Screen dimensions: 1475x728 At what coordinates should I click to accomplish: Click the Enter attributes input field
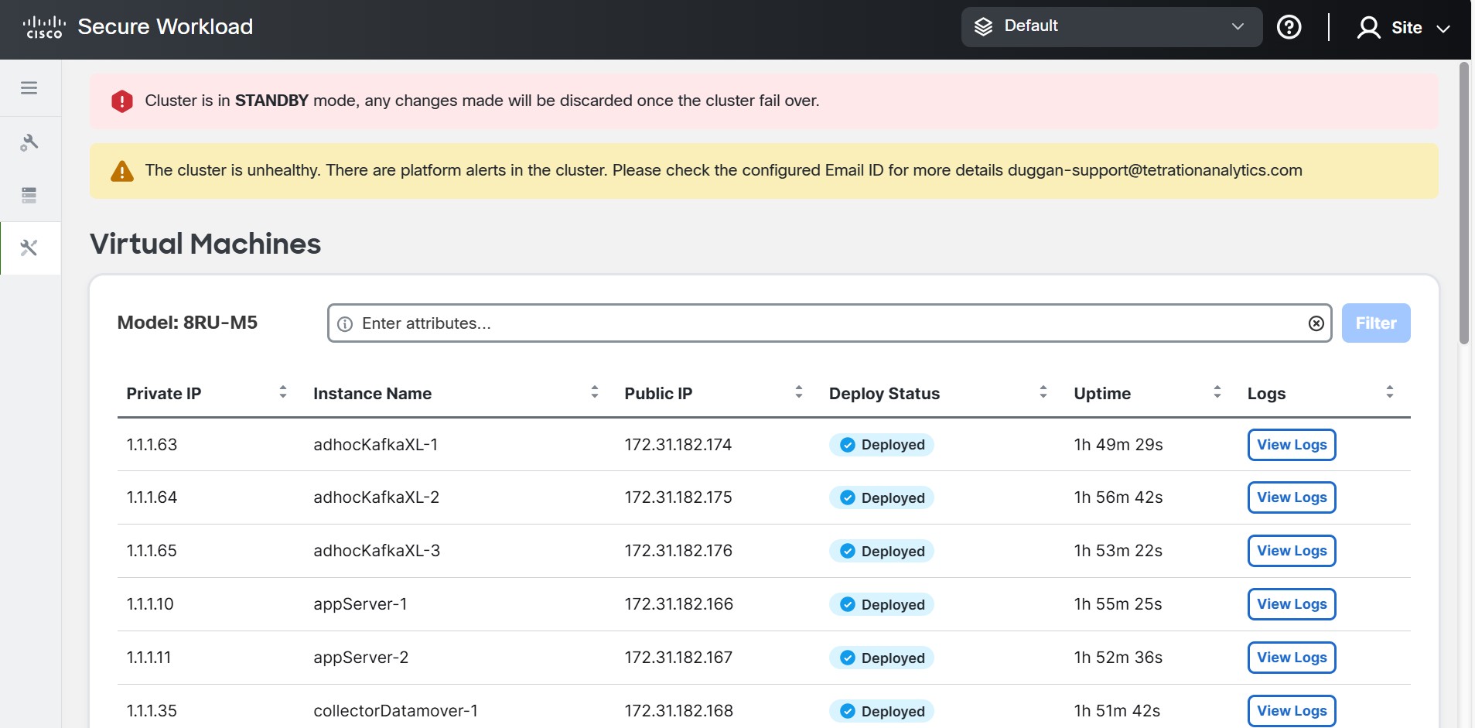point(773,323)
